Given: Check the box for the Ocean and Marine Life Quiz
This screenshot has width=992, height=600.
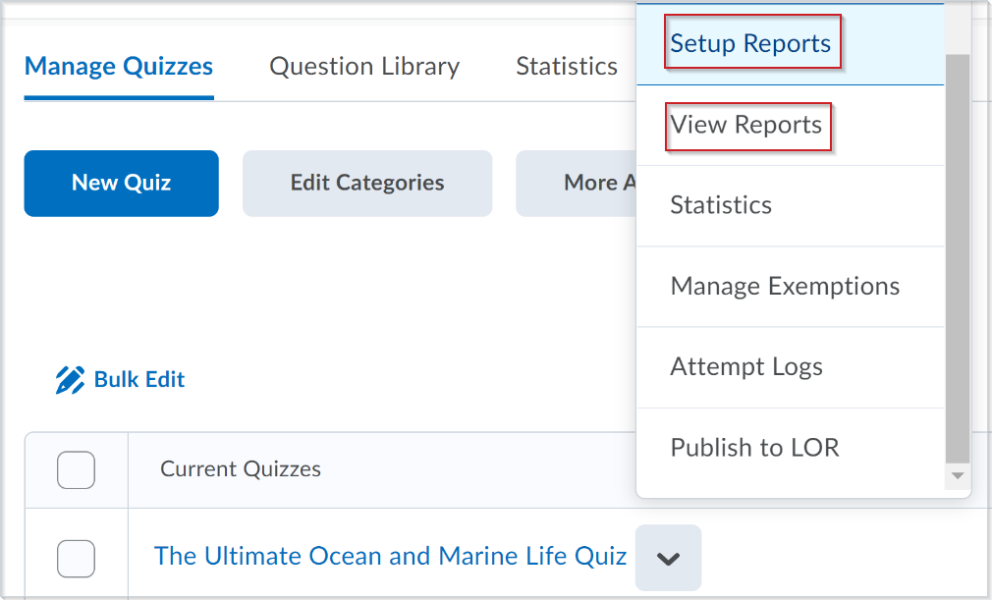Looking at the screenshot, I should pos(76,558).
